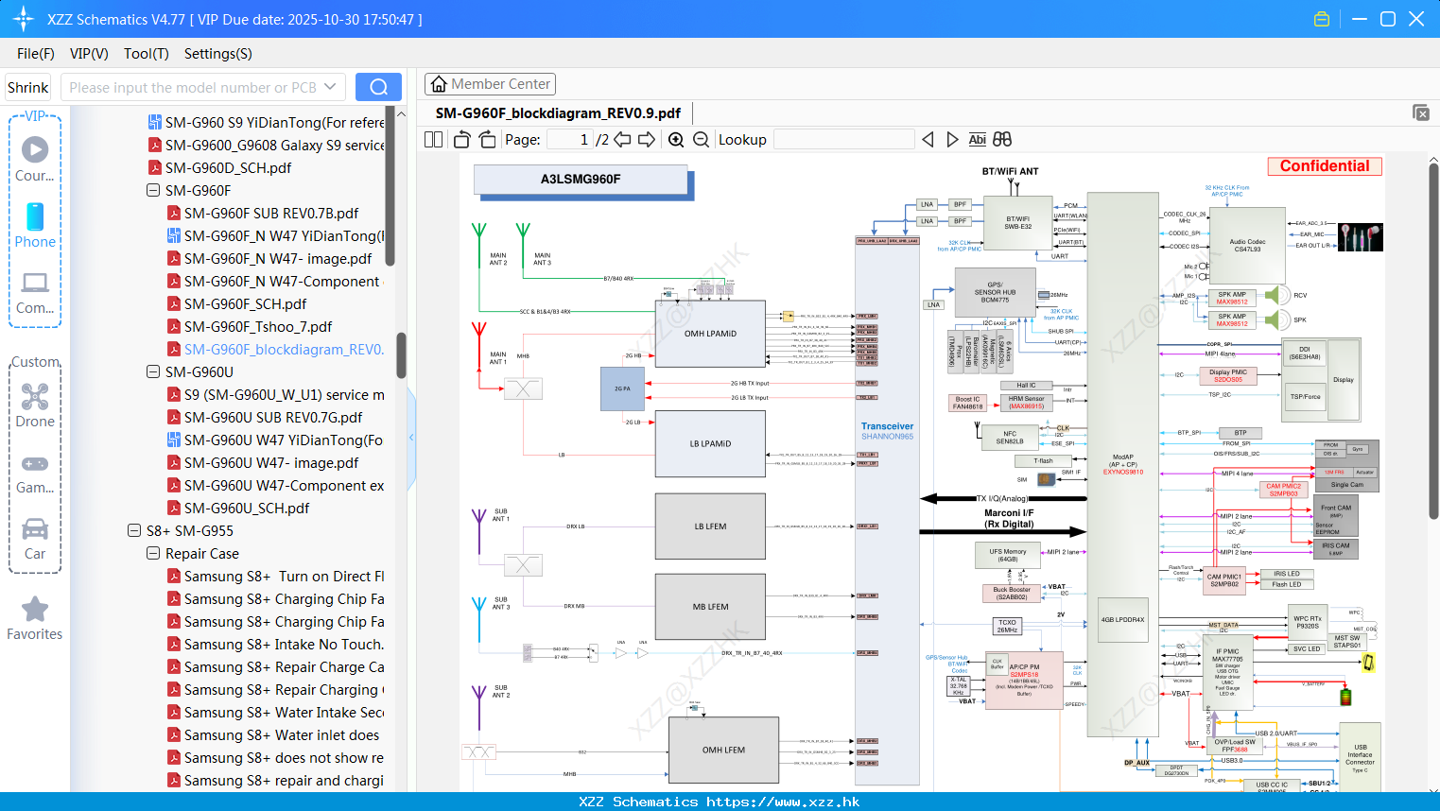Go to next page arrow
1440x811 pixels.
click(x=647, y=139)
